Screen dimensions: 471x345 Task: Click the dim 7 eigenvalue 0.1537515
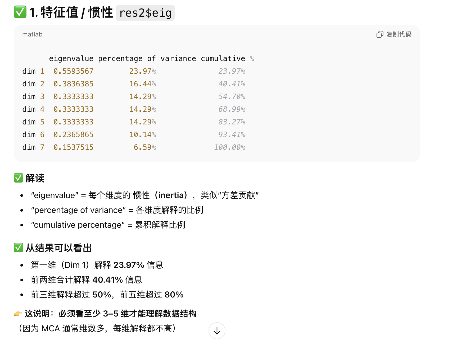click(x=73, y=147)
